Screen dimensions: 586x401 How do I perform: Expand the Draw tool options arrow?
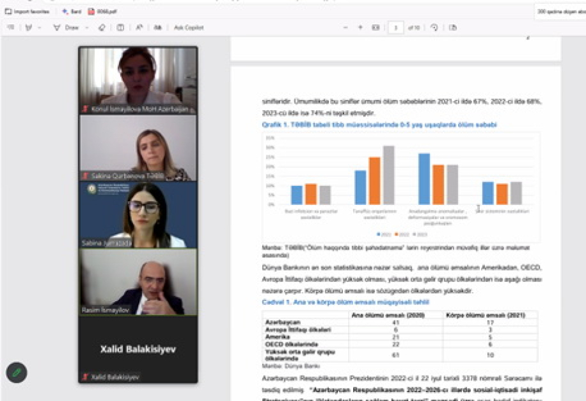[x=87, y=27]
